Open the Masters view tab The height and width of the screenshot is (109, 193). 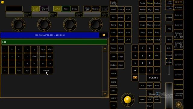click(179, 8)
